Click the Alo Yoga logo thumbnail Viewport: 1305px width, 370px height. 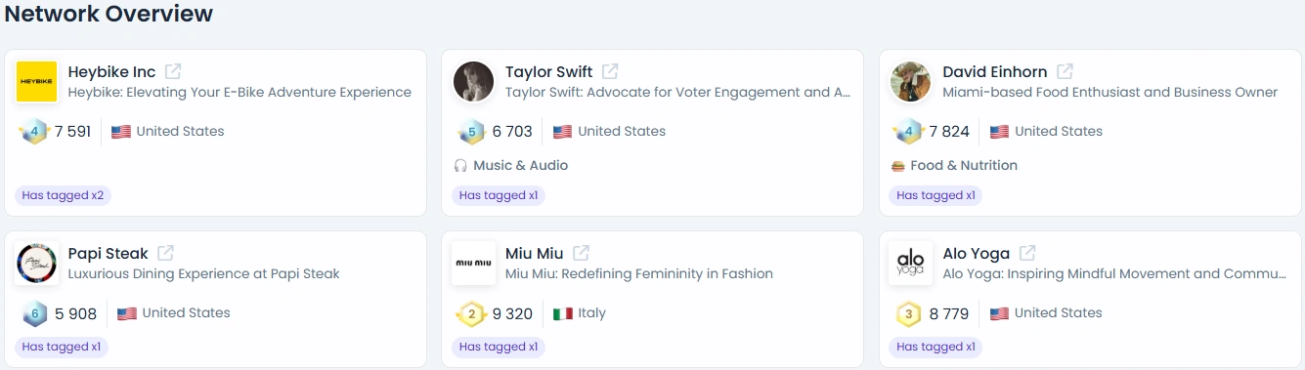911,264
